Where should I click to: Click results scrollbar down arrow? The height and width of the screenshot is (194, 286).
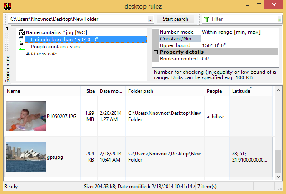pos(278,177)
